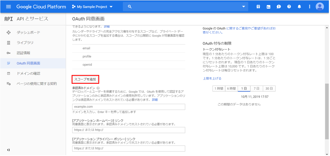The width and height of the screenshot is (330, 156).
Task: Select the 1 時間 time range tab
Action: point(219,89)
